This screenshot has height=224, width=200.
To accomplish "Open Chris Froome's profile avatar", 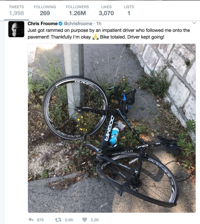I will pos(16,29).
